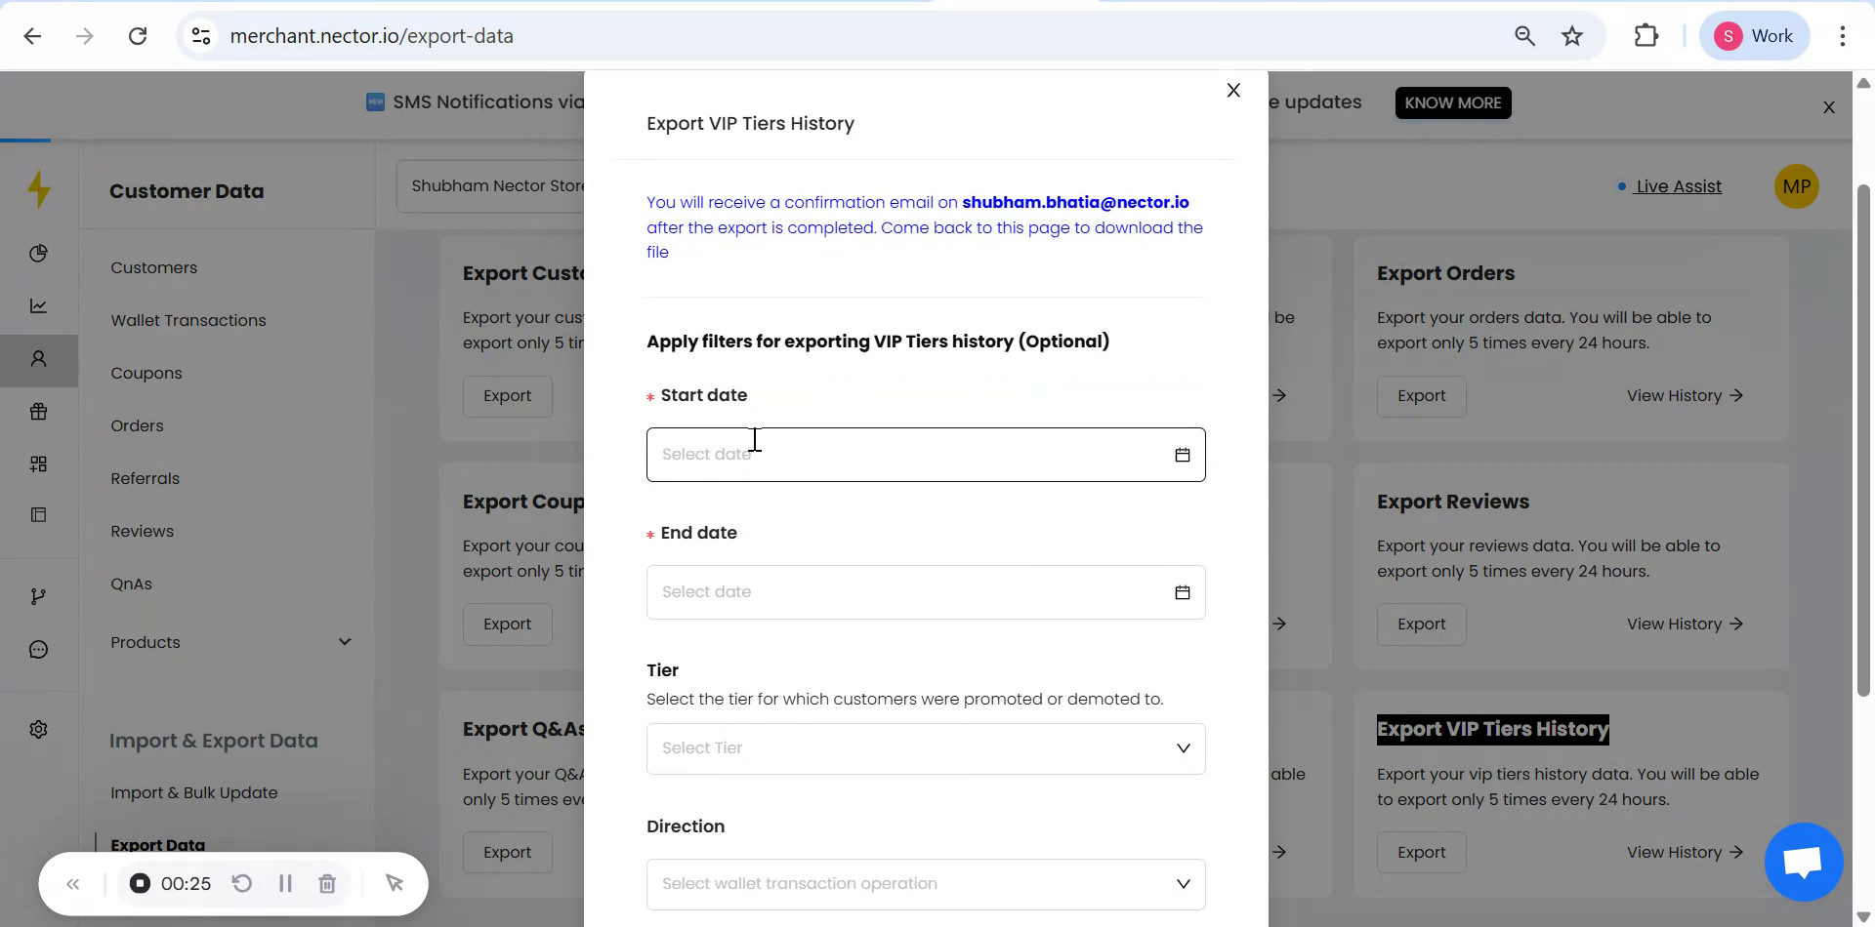The width and height of the screenshot is (1875, 927).
Task: Click the Start date input field
Action: point(879,454)
